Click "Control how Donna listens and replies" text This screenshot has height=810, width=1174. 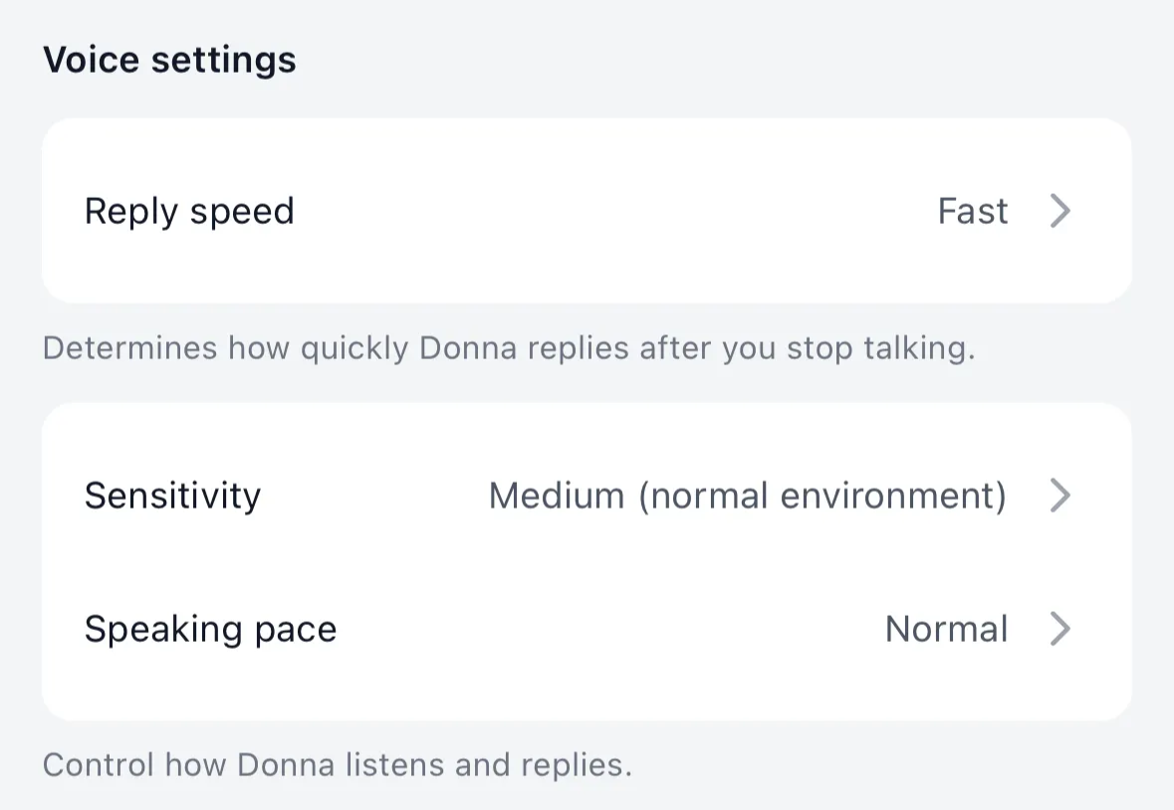point(338,765)
